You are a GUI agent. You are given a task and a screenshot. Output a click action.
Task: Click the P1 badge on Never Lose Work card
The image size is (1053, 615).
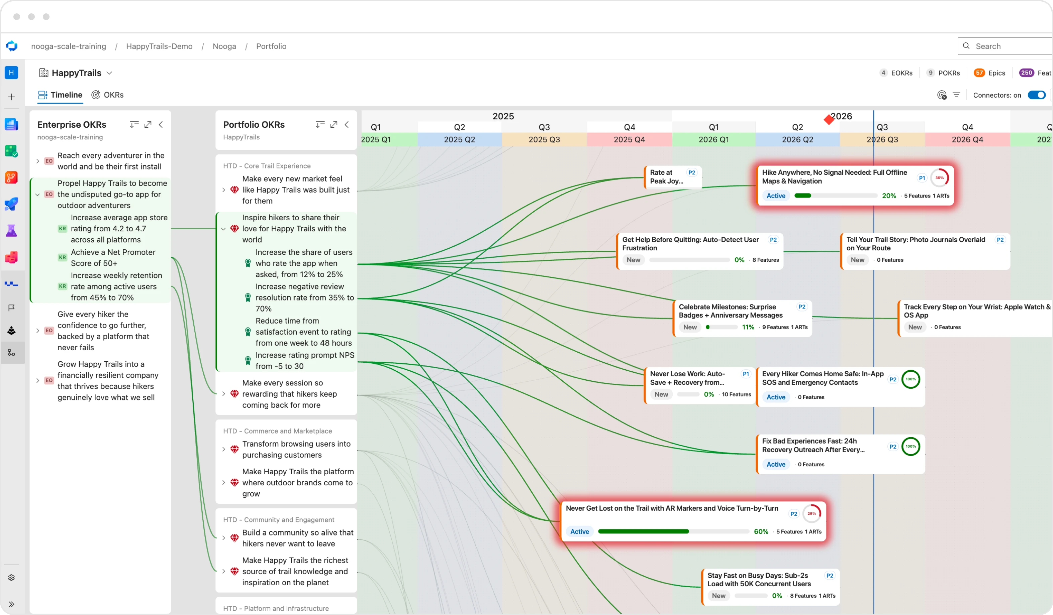[x=746, y=374]
